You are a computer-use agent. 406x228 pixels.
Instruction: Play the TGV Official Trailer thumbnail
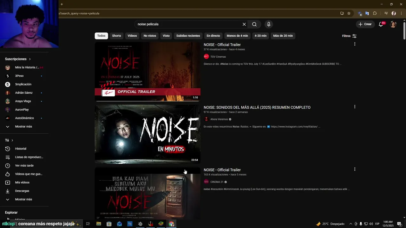[147, 72]
